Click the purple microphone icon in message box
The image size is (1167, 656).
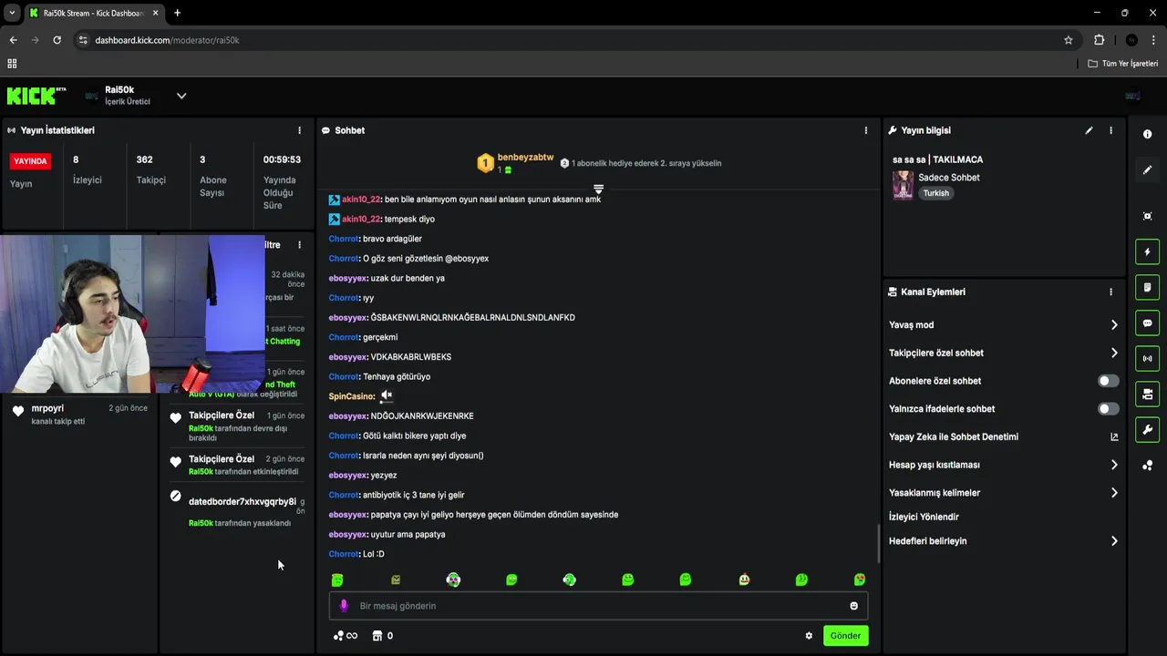[344, 606]
